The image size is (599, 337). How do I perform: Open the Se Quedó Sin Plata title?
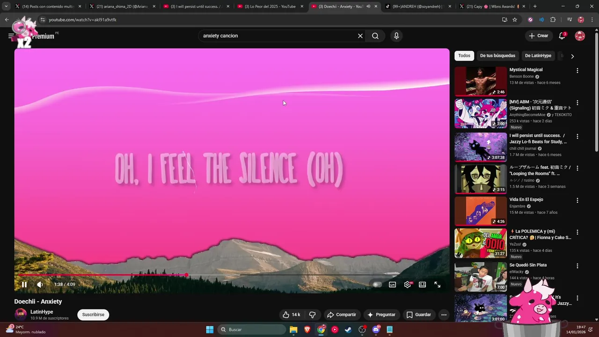coord(528,265)
